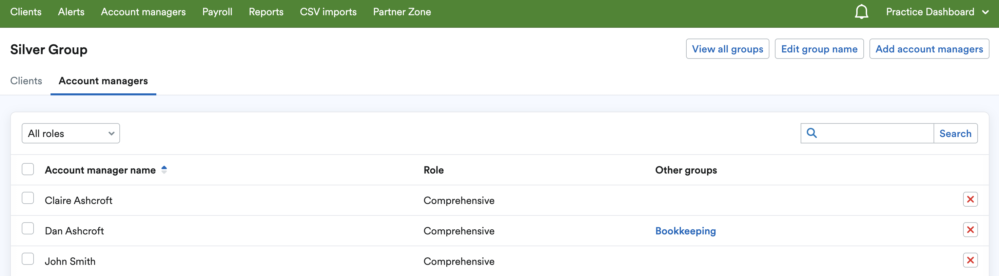Image resolution: width=999 pixels, height=276 pixels.
Task: Select Claire Ashcroft's checkbox
Action: (x=28, y=198)
